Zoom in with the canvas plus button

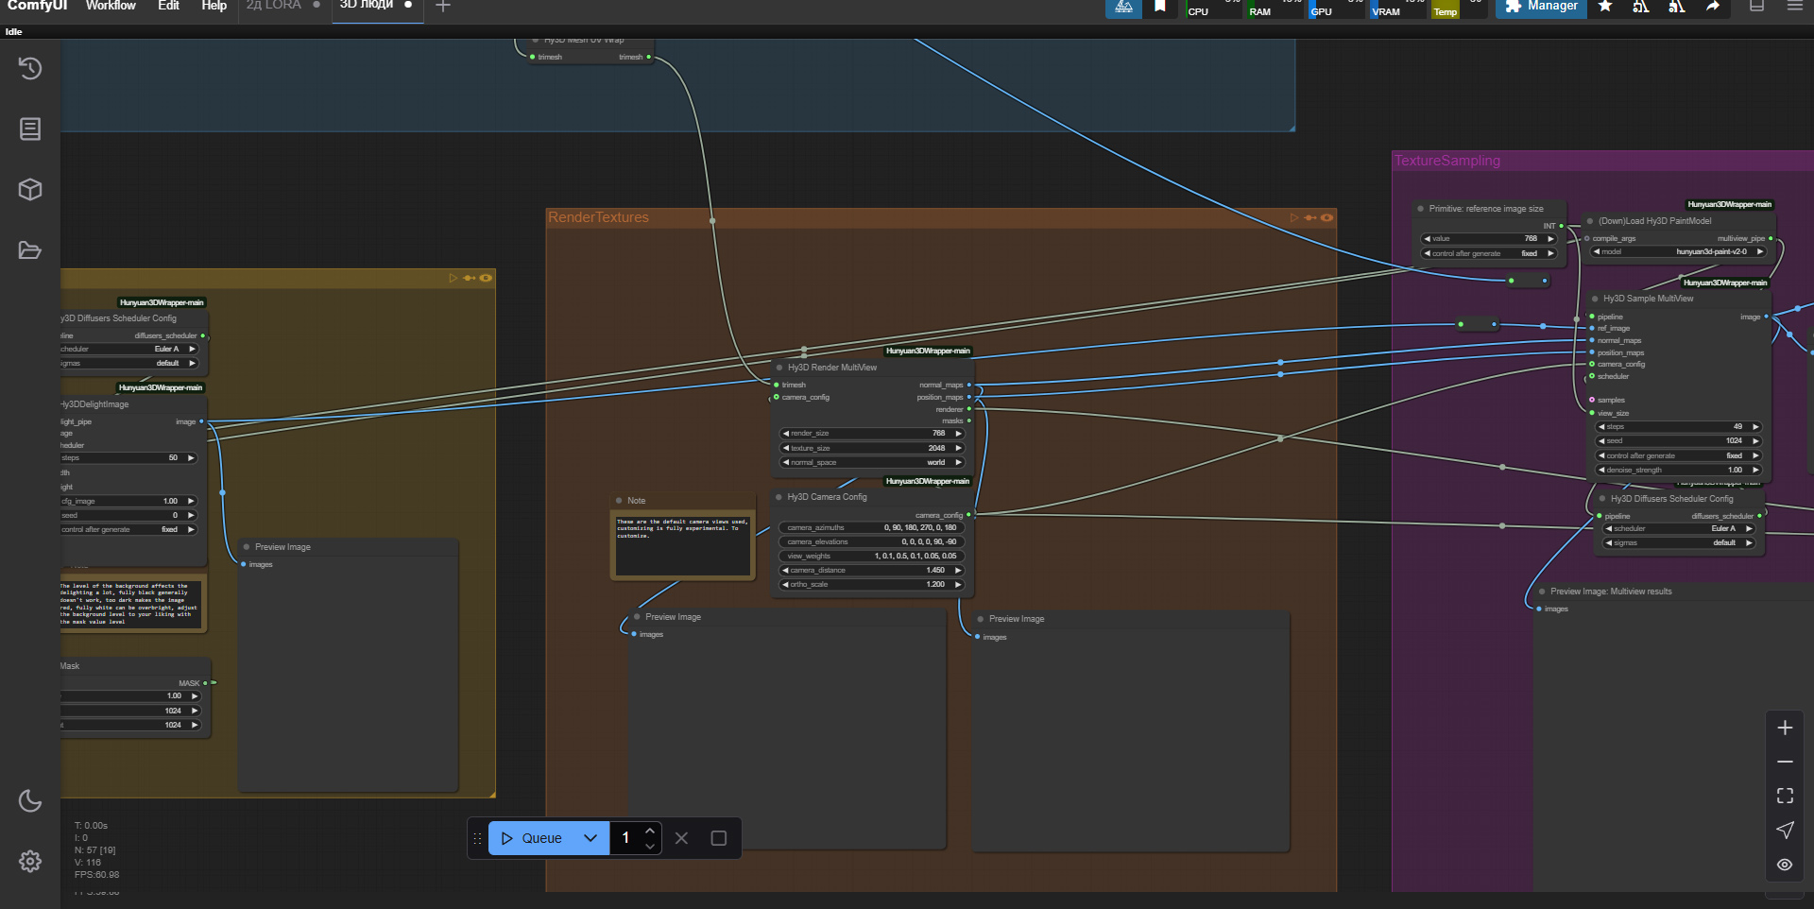click(x=1785, y=728)
